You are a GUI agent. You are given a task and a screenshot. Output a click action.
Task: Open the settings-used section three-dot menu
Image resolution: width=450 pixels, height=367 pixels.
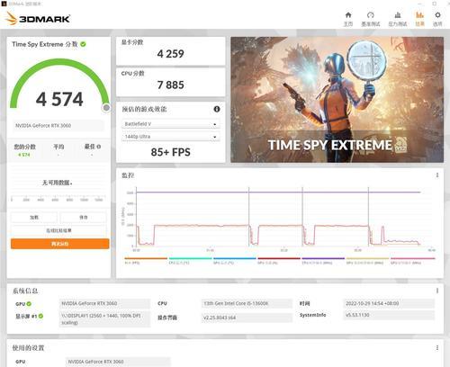tap(437, 347)
